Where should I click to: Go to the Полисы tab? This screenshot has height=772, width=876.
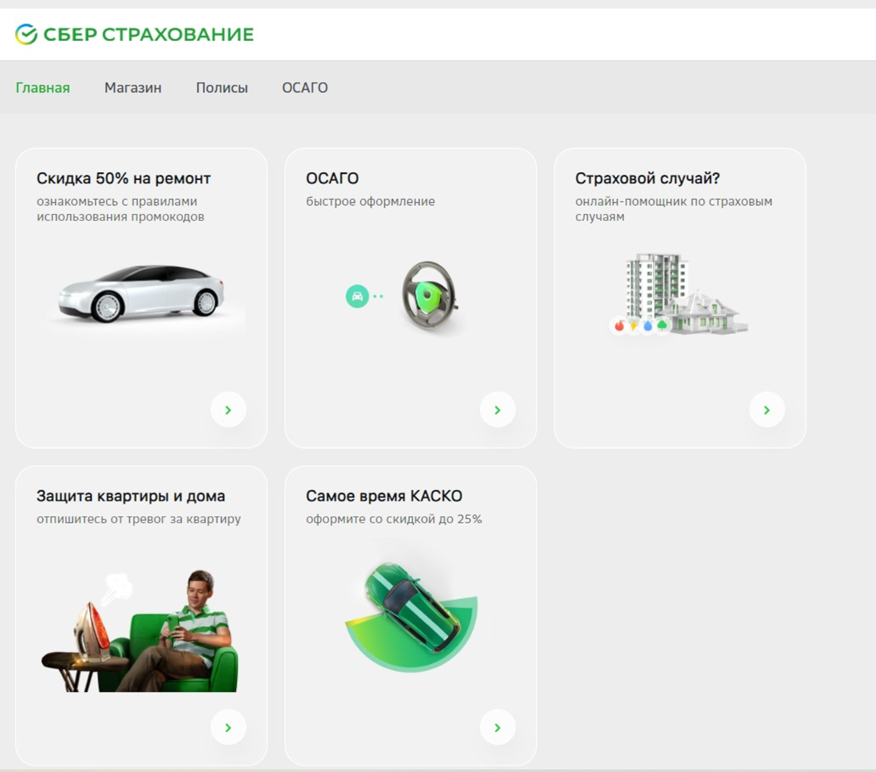(222, 88)
